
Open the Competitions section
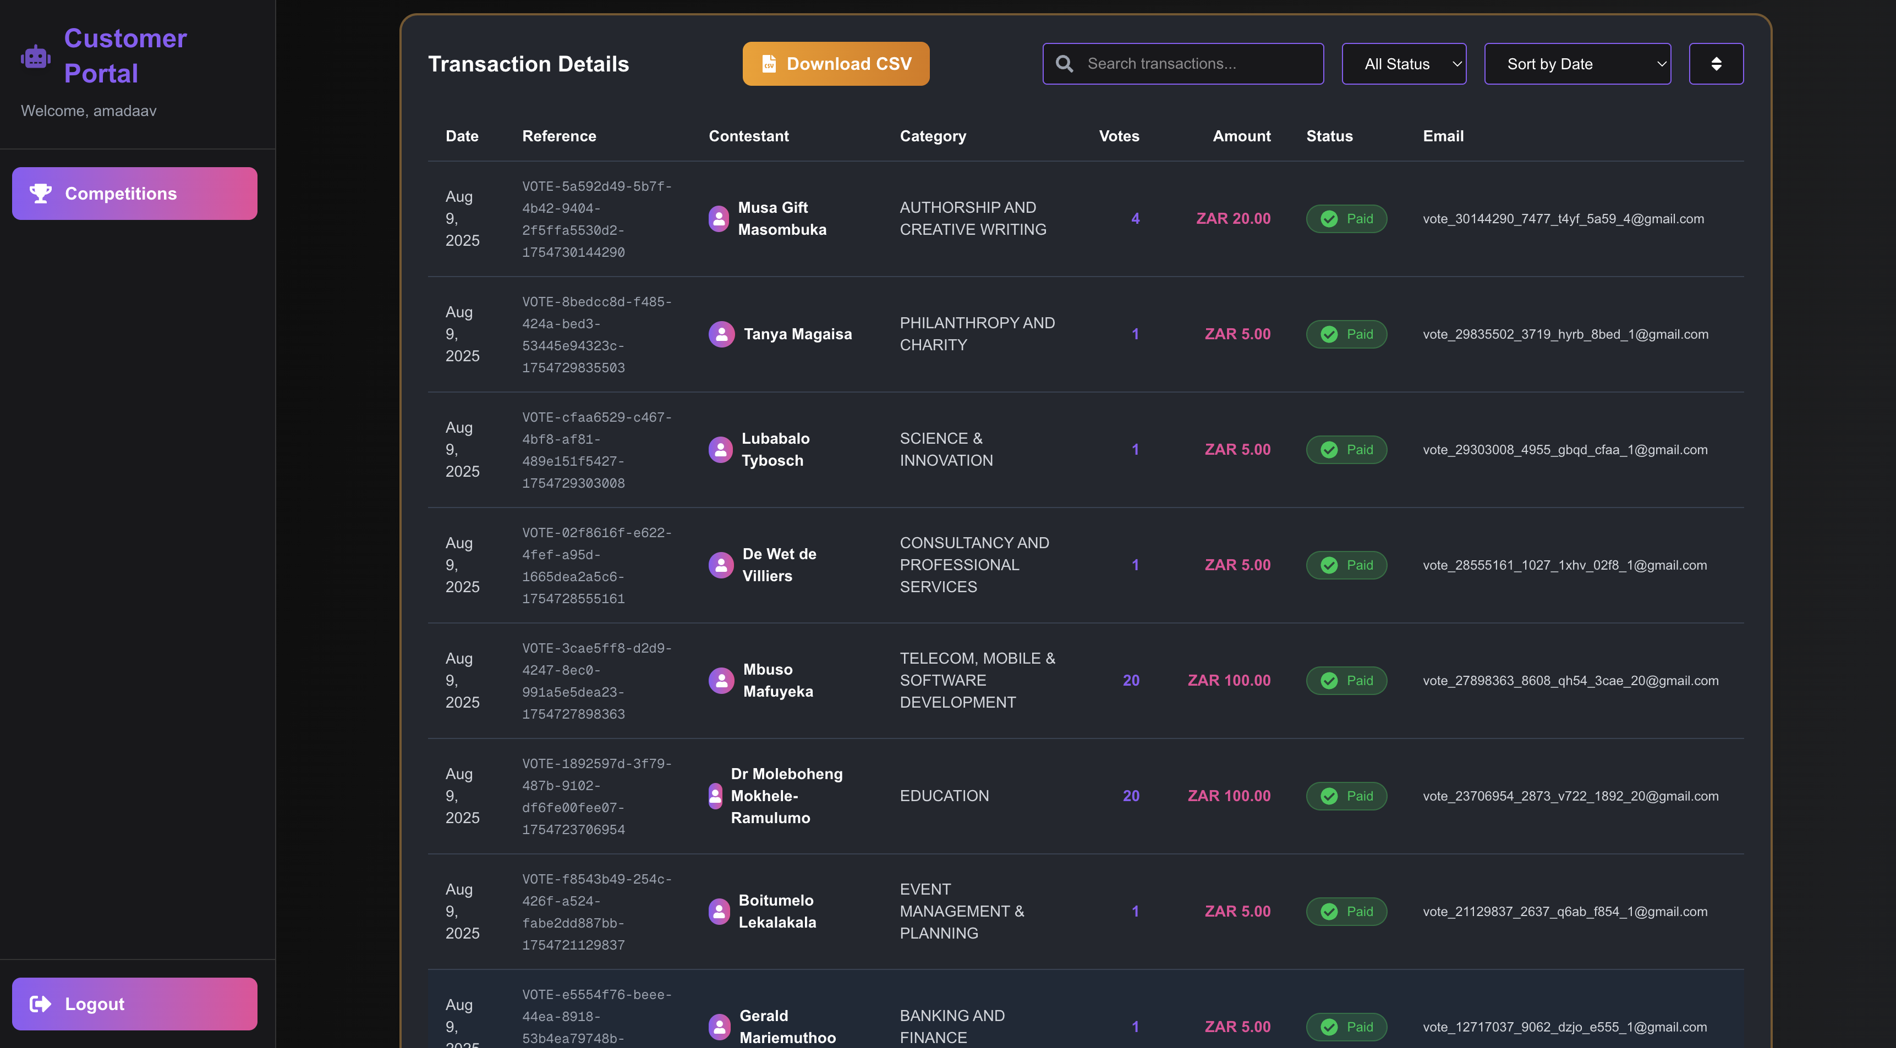[134, 192]
